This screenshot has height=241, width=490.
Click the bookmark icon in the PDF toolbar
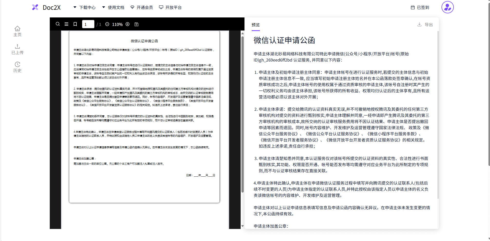75,24
